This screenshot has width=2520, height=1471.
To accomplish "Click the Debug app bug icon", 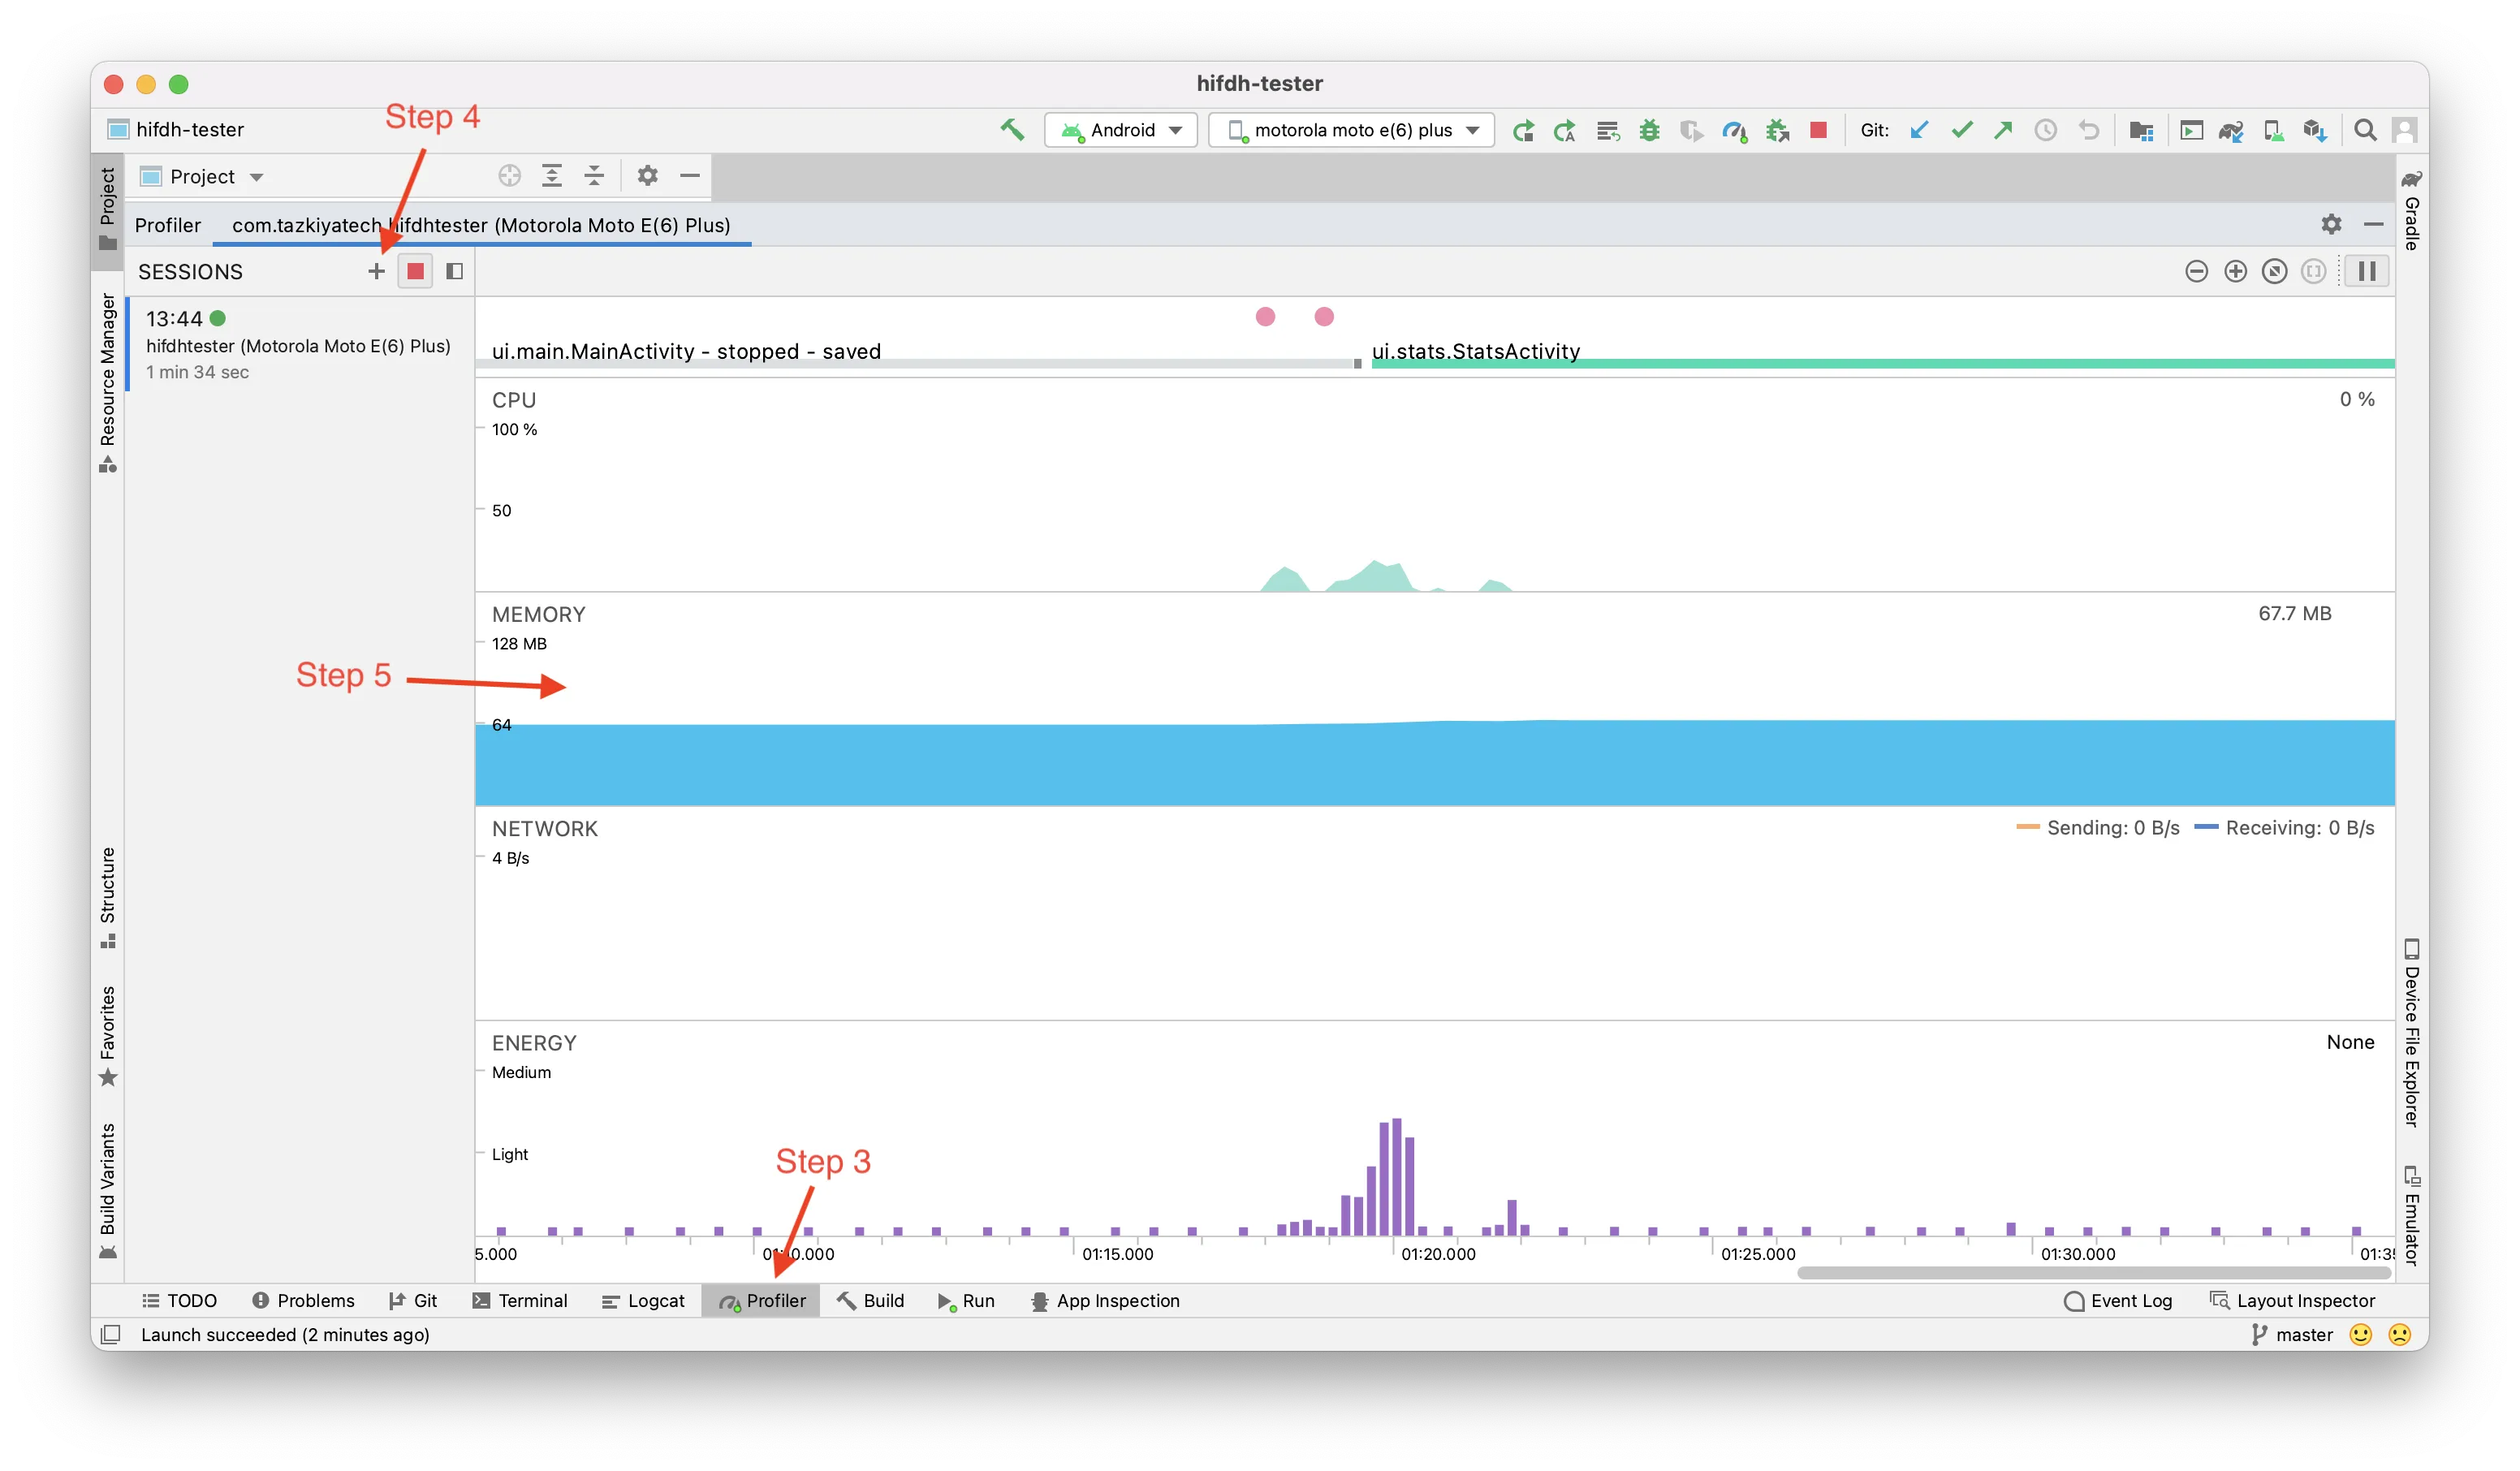I will coord(1649,130).
